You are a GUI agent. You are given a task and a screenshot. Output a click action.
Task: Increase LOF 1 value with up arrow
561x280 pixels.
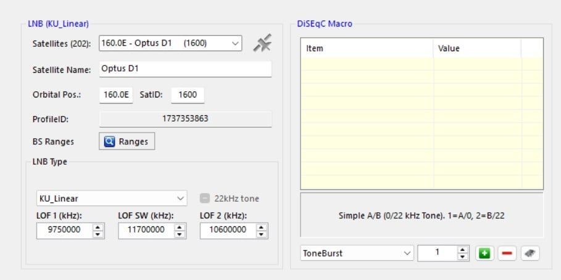point(98,227)
